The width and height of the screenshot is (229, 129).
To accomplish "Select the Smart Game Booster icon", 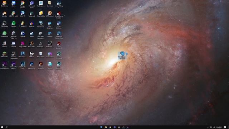I will point(59,15).
